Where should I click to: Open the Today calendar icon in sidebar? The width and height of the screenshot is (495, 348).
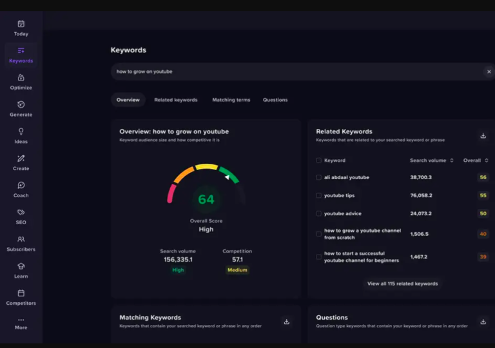(21, 24)
